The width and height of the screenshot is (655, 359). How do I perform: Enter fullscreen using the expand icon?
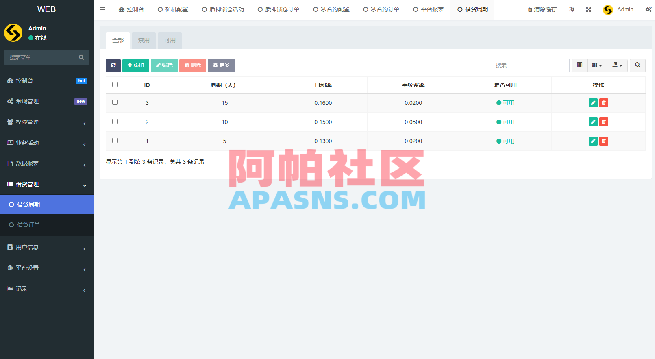tap(588, 9)
